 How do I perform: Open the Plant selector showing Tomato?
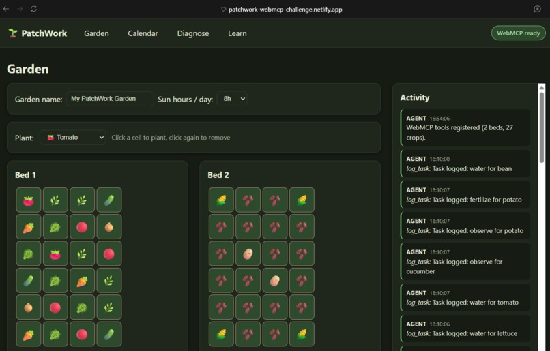click(72, 137)
